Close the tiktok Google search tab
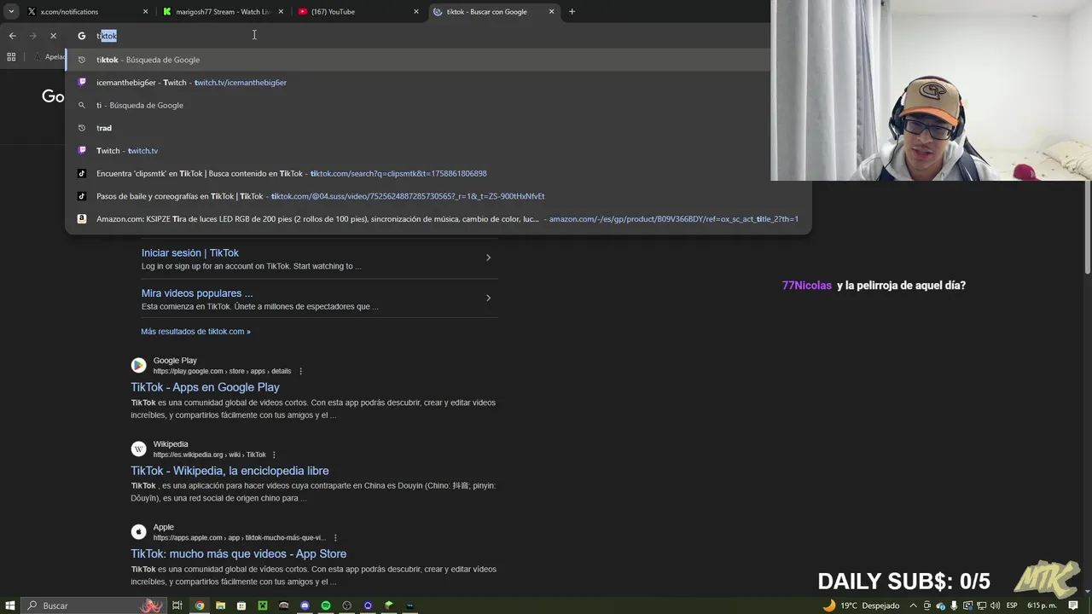This screenshot has width=1092, height=614. (x=551, y=12)
